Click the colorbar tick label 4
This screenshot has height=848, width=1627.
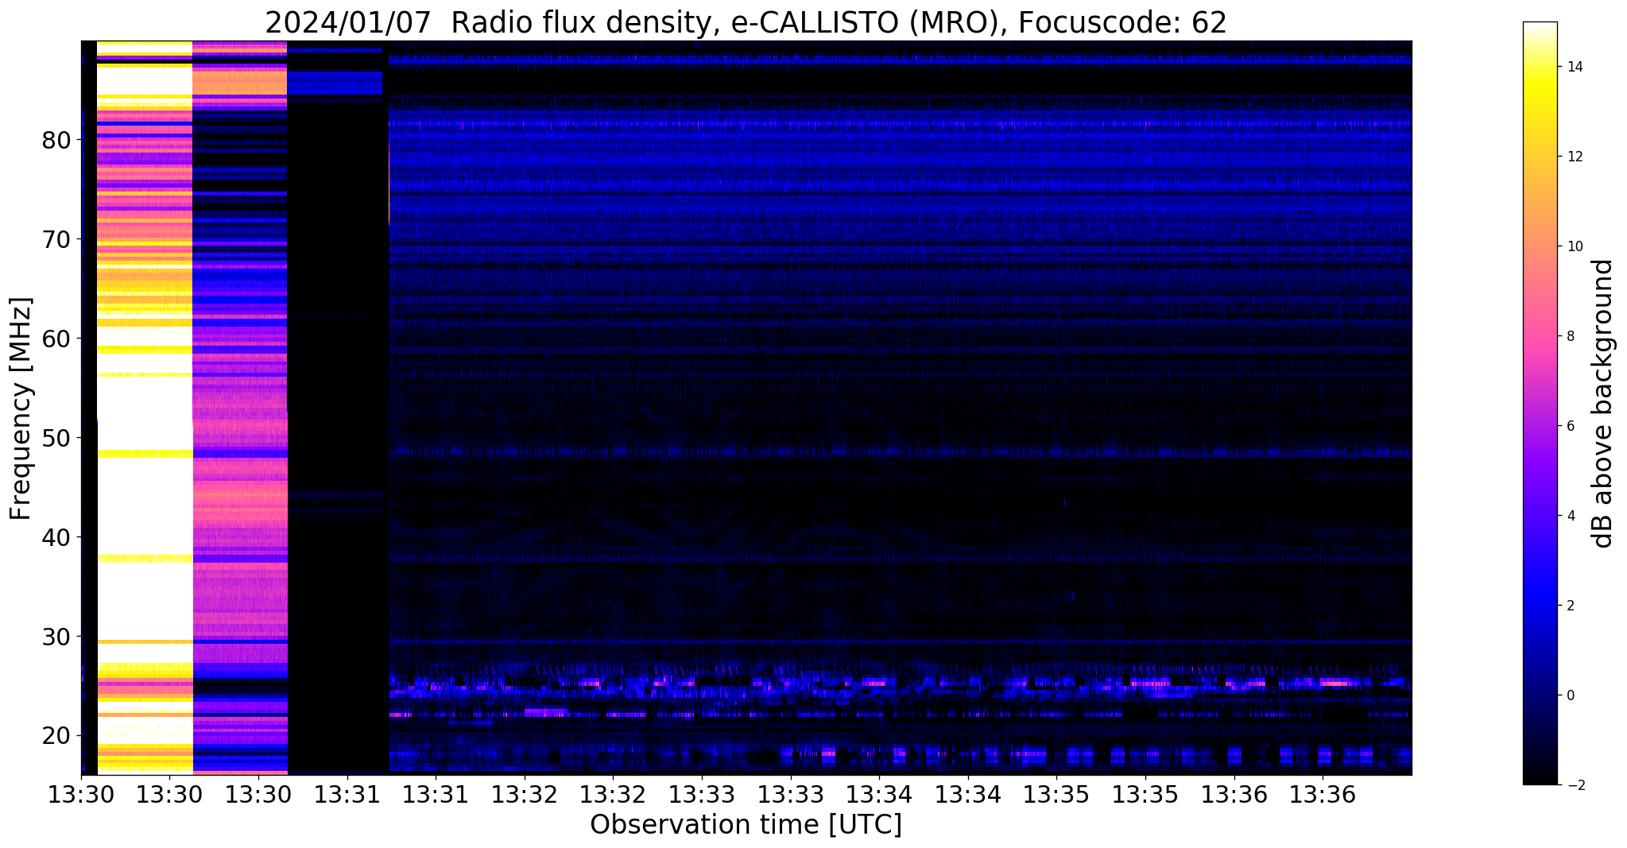tap(1570, 516)
